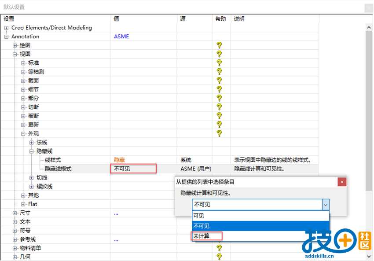The image size is (374, 261).
Task: Expand the 部分 node
Action: pos(23,99)
